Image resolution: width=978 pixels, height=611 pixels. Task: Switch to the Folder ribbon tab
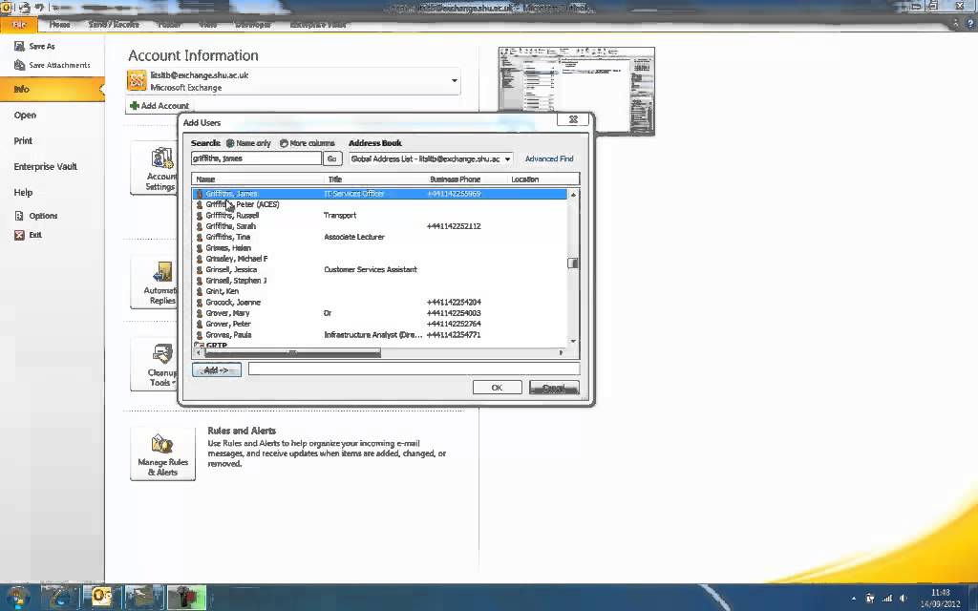point(169,24)
